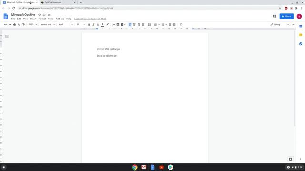
Task: Open the last edit version history link
Action: tap(90, 19)
